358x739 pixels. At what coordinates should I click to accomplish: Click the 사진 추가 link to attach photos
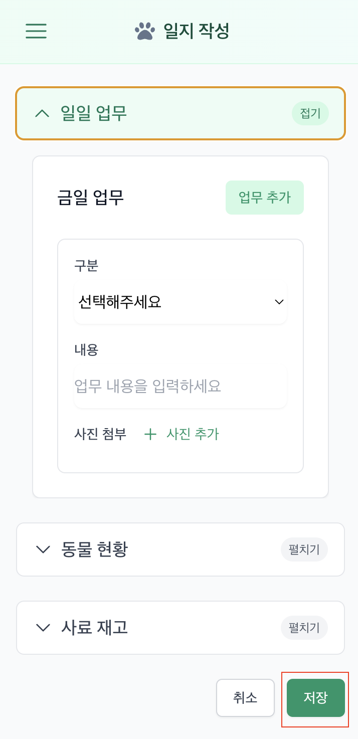193,434
